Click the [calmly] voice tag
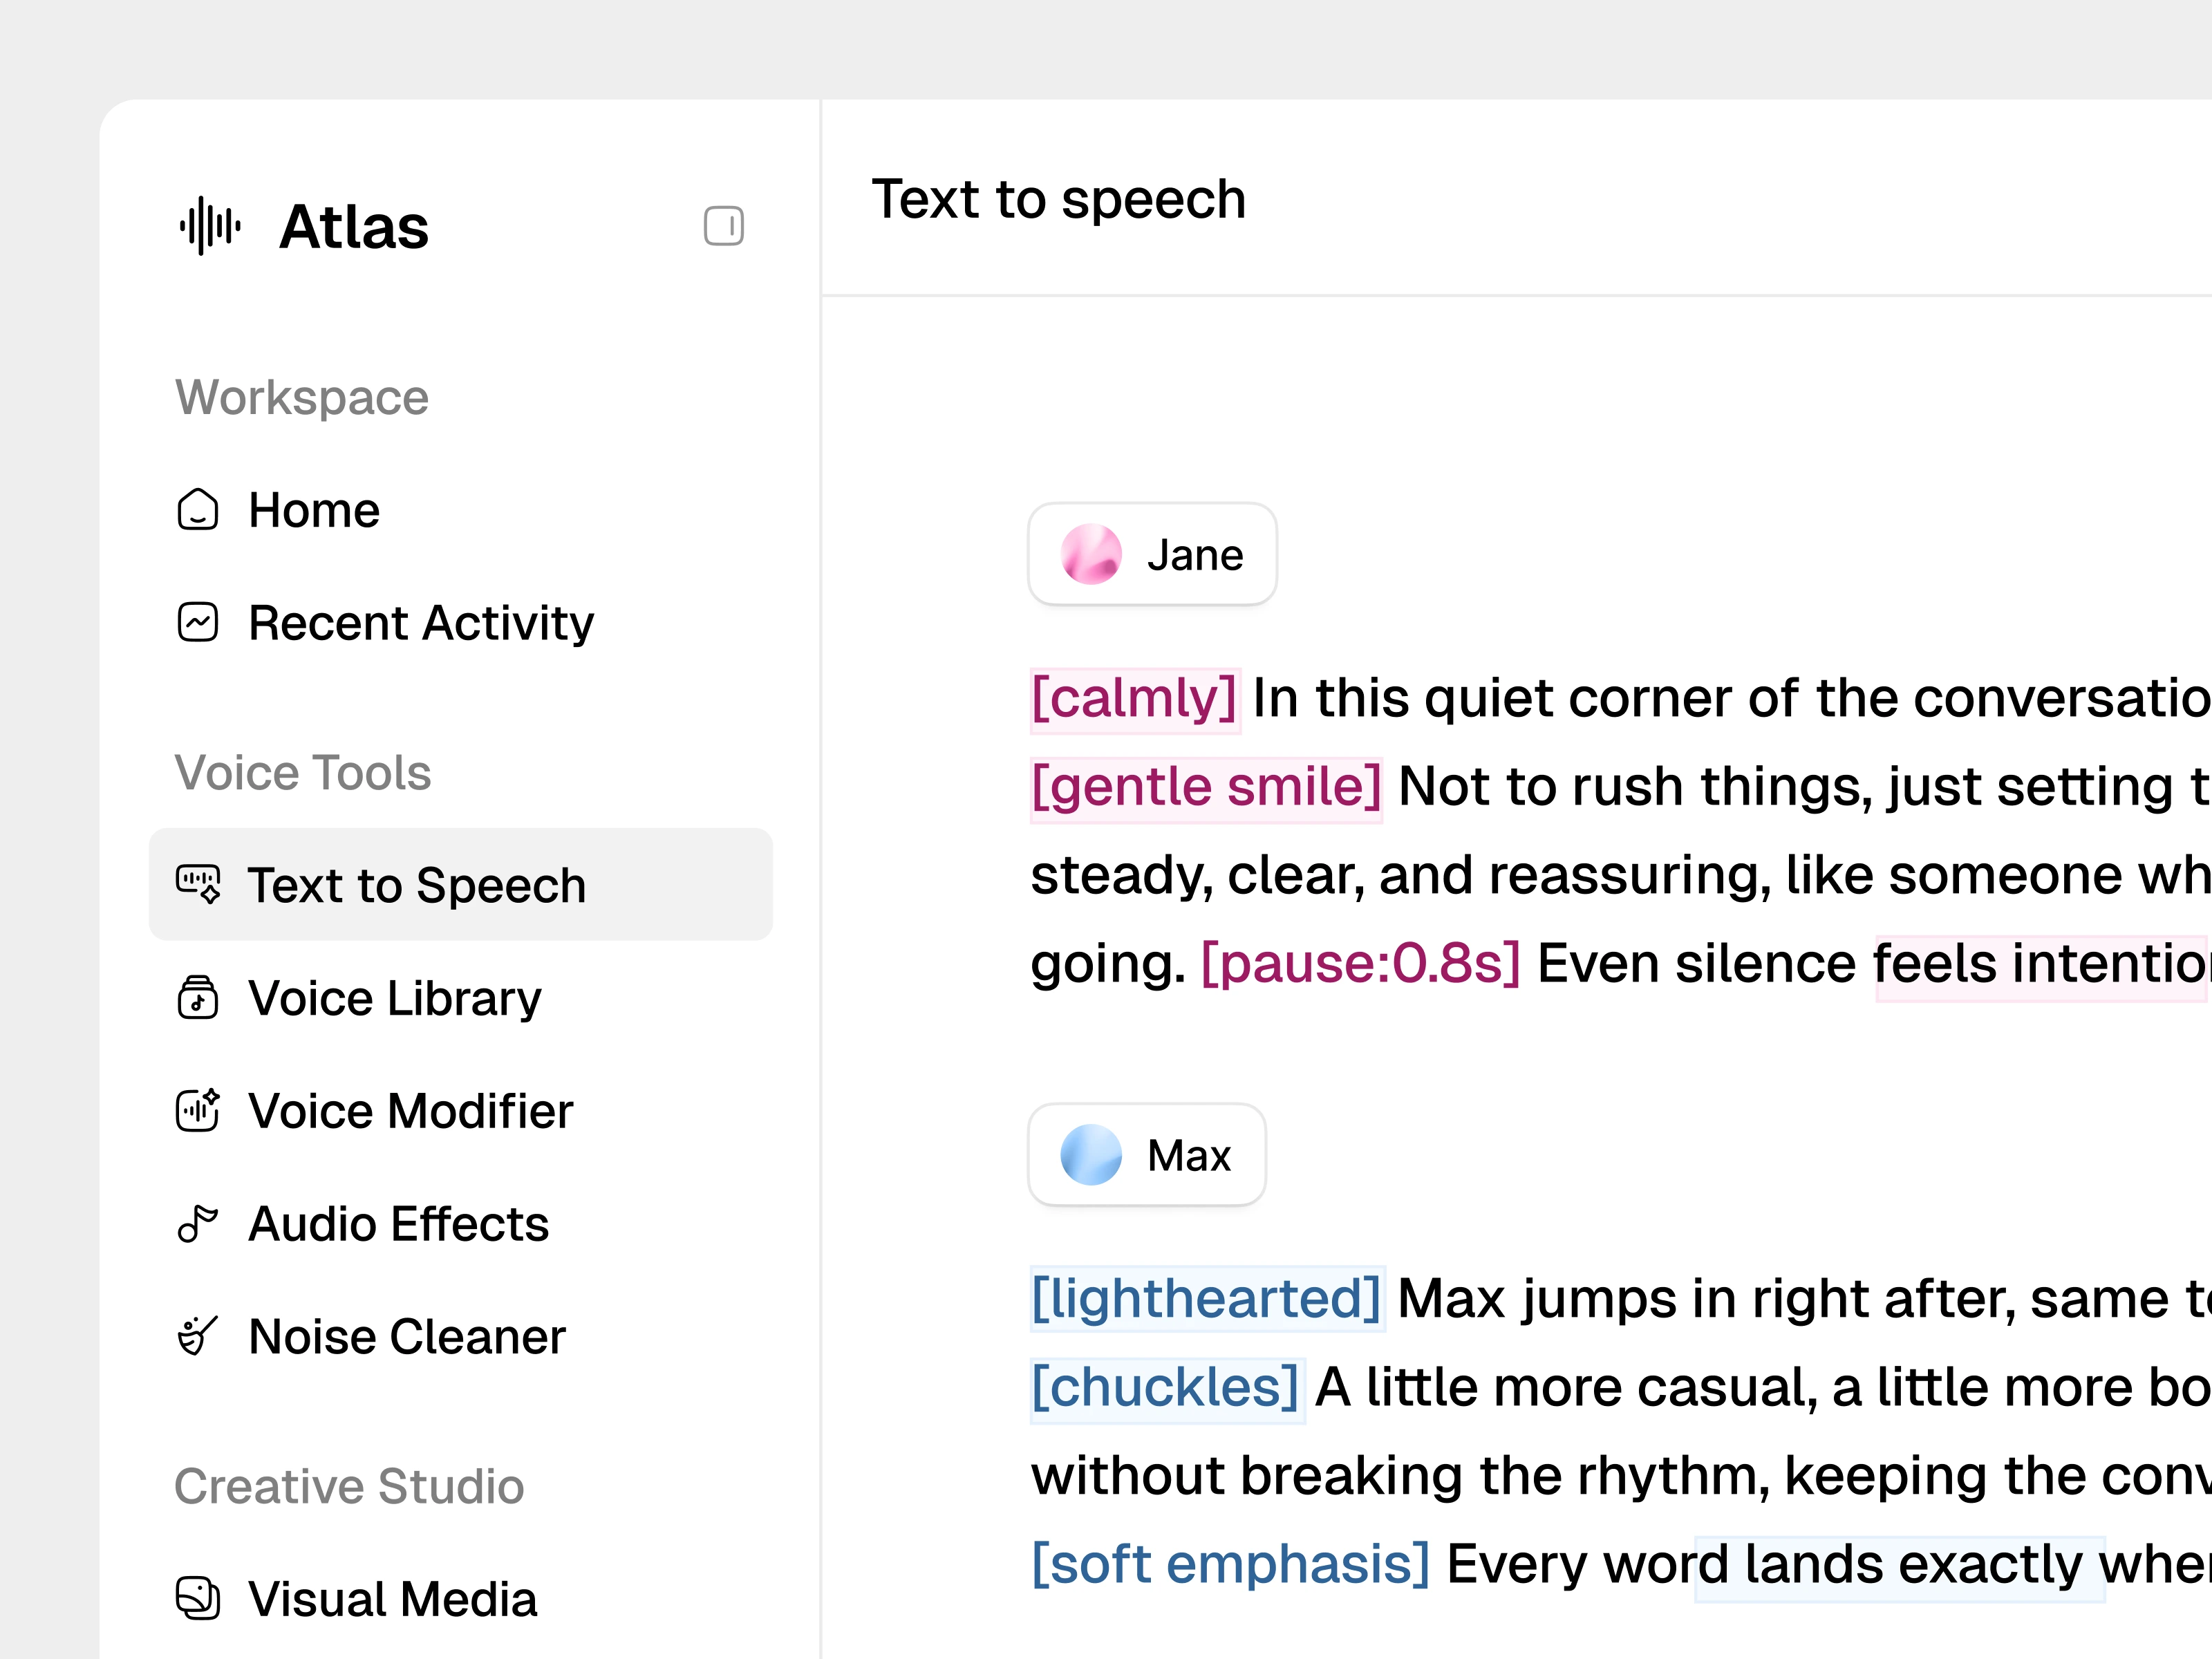Image resolution: width=2212 pixels, height=1659 pixels. tap(1134, 698)
